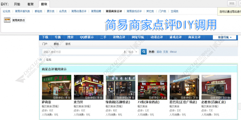The height and width of the screenshot is (120, 241).
Task: Click the 游戏 sub-navigation link
Action: [68, 44]
